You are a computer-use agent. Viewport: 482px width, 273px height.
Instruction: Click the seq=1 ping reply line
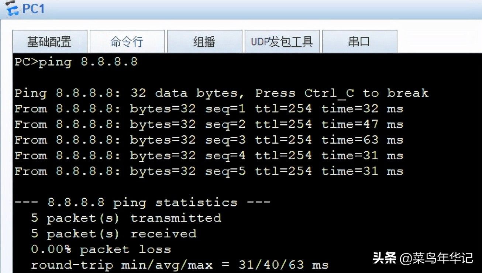coord(209,109)
